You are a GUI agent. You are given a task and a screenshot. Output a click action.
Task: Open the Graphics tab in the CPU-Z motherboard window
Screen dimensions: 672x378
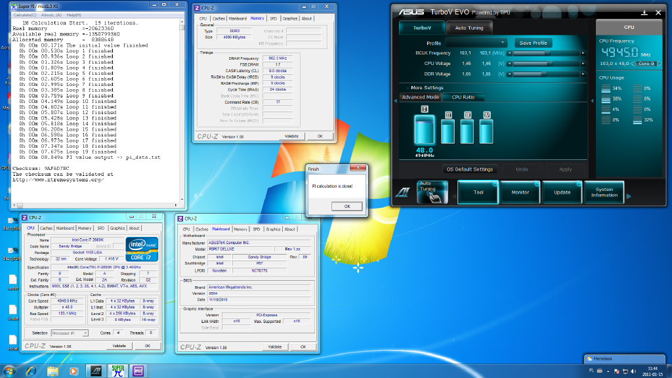(273, 229)
